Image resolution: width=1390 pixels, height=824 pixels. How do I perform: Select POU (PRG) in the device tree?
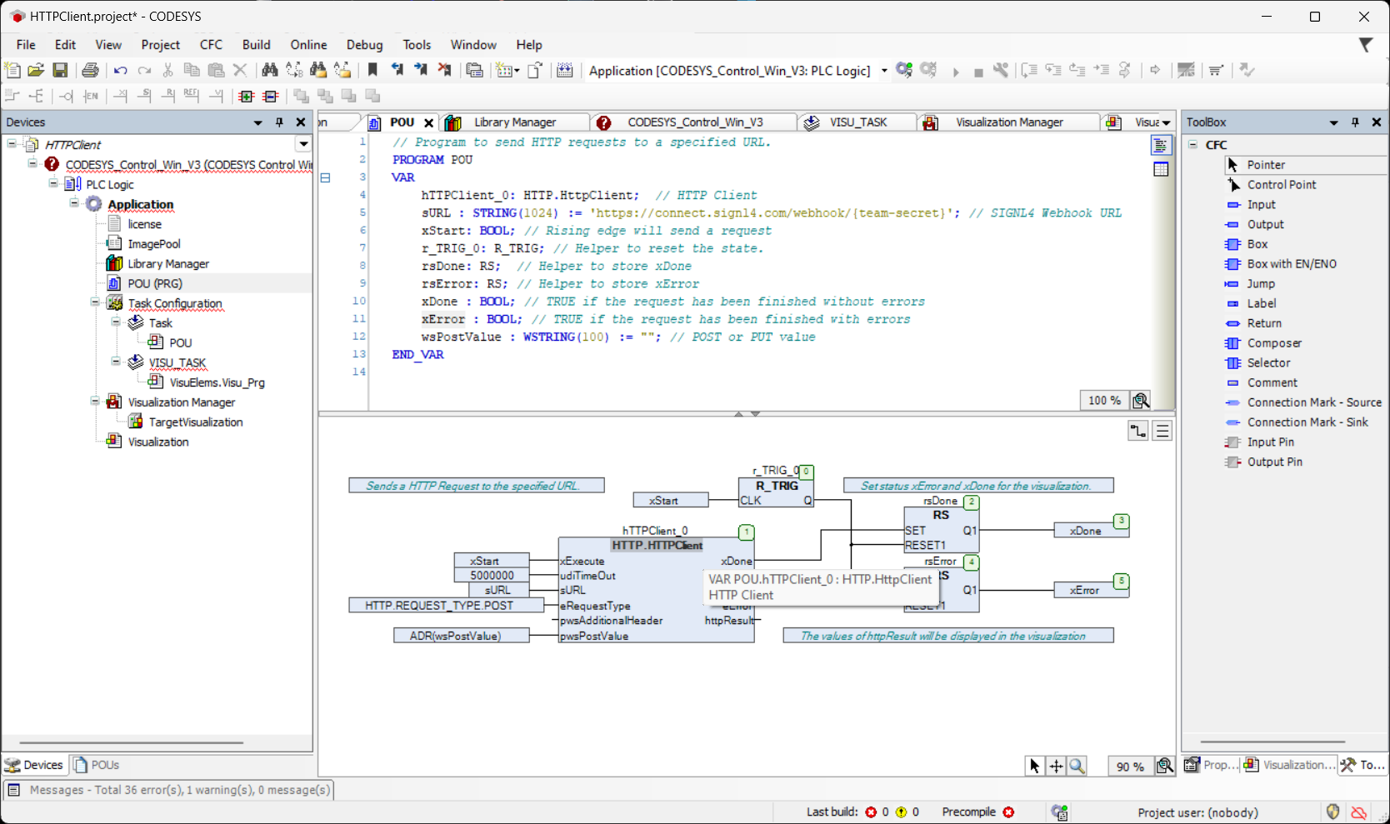154,284
